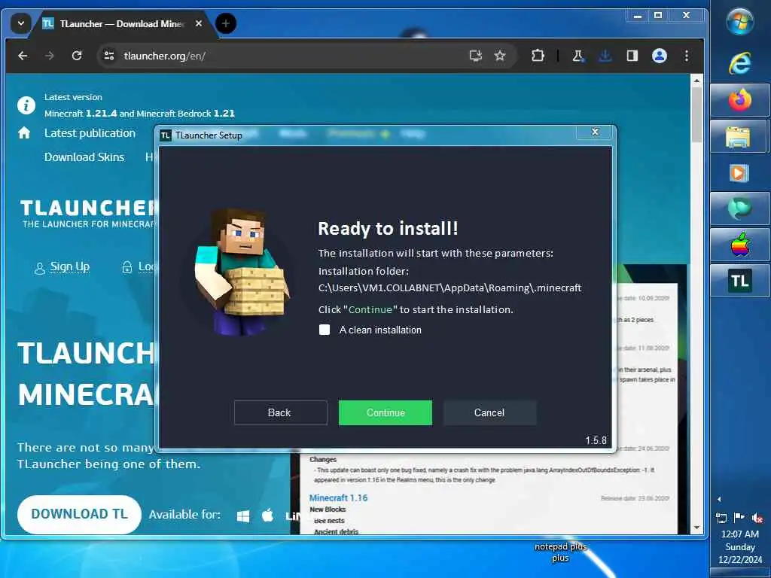Bookmark this page with the star
This screenshot has height=578, width=771.
tap(500, 56)
